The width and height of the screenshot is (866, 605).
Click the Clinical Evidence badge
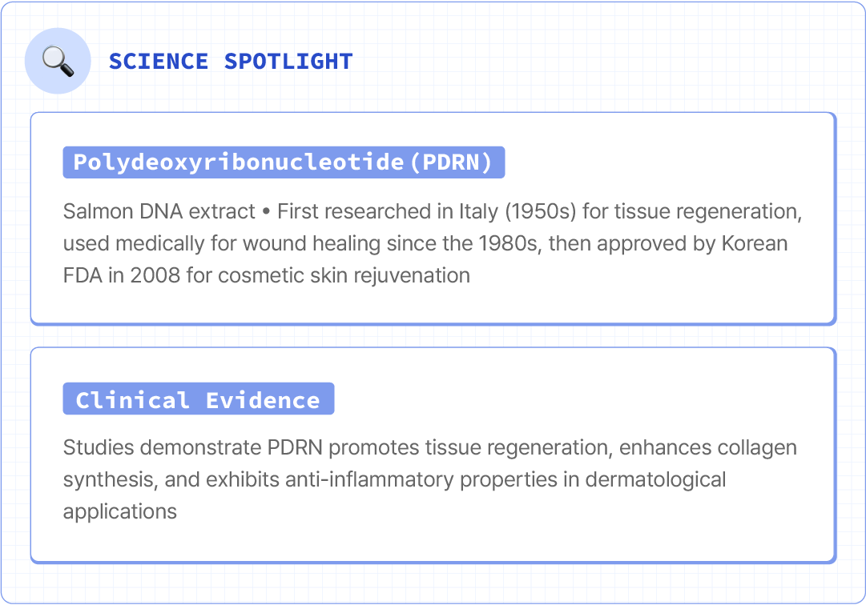pyautogui.click(x=198, y=399)
